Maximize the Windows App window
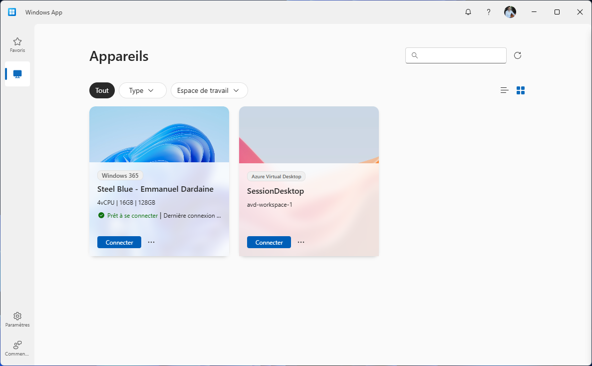This screenshot has height=366, width=592. 557,12
